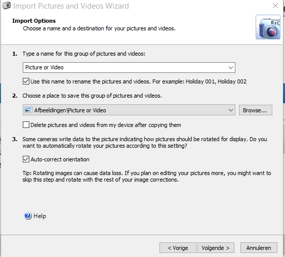
Task: Close the Import Pictures and Videos Wizard
Action: point(275,6)
